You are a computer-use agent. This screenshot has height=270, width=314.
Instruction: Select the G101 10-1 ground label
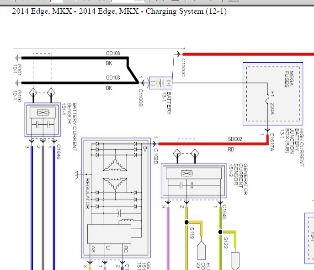(17, 70)
